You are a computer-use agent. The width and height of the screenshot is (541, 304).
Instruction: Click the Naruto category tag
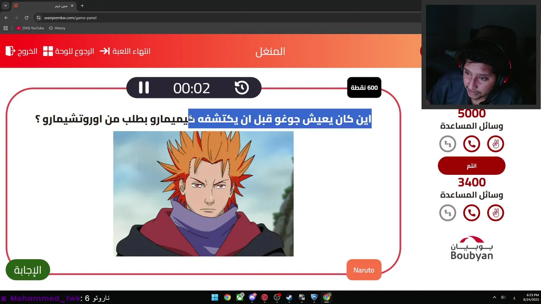(x=364, y=270)
